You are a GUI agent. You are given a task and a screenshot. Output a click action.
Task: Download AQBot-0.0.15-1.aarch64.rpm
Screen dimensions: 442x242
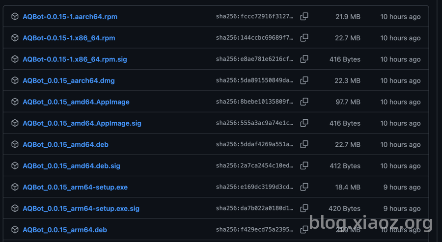tap(70, 17)
